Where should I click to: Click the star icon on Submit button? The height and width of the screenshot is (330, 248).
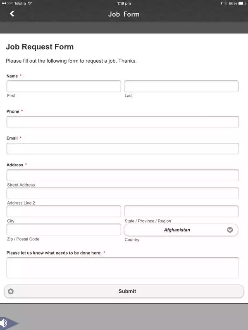tap(11, 291)
